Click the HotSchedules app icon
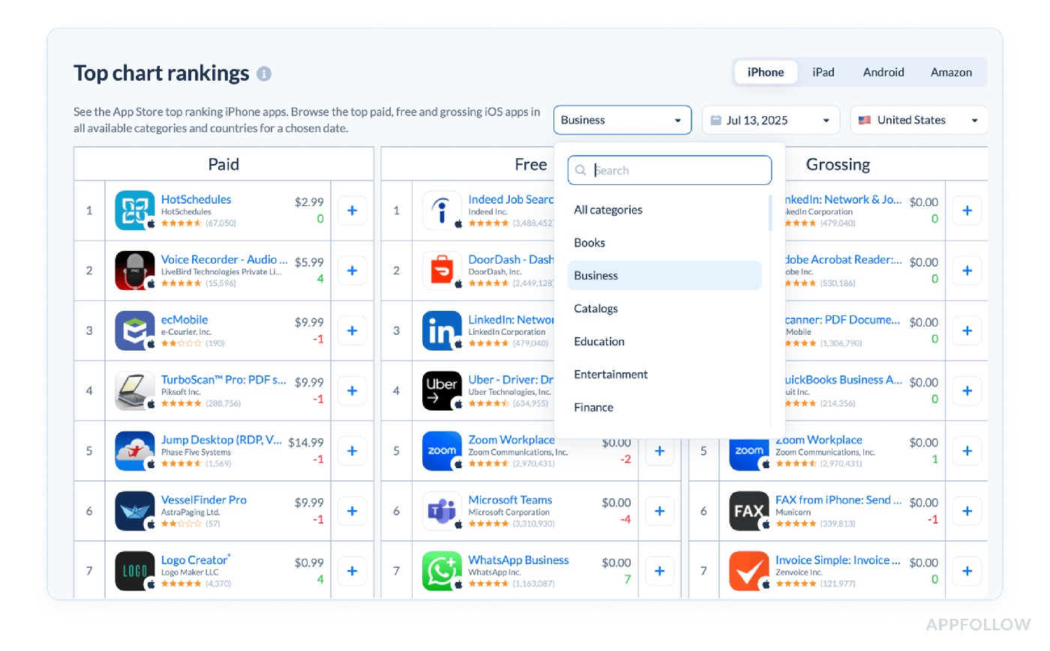1050x651 pixels. [135, 211]
